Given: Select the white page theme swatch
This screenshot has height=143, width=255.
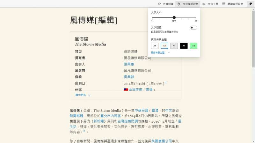Looking at the screenshot, I should pos(155,46).
